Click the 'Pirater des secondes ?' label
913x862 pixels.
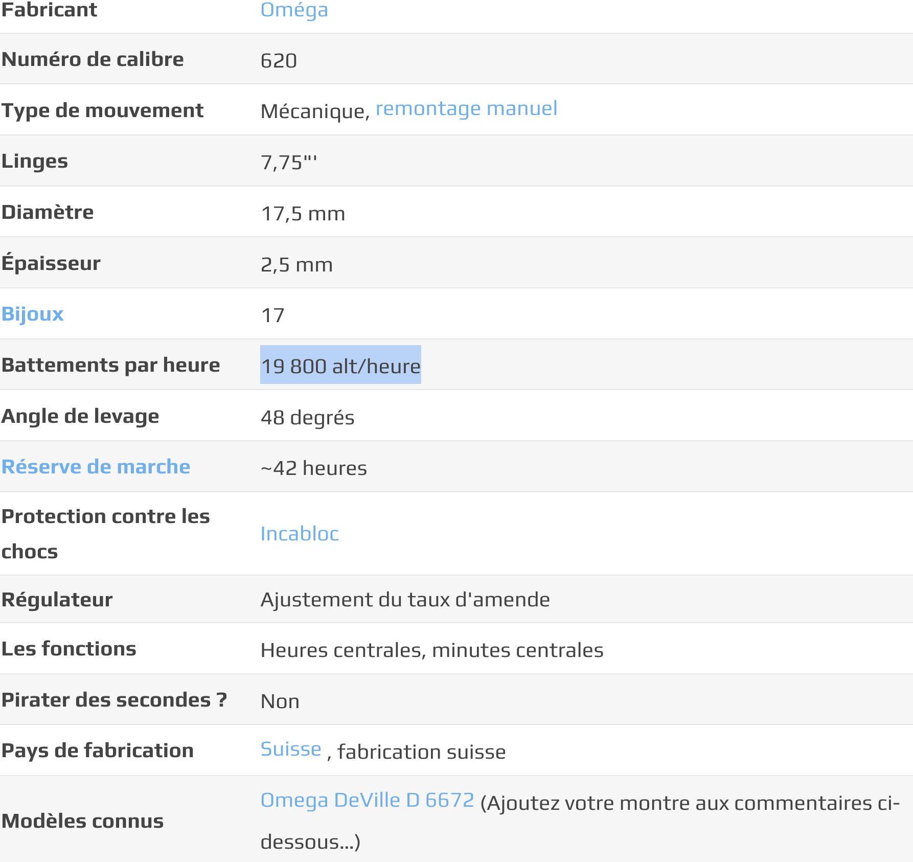[114, 700]
